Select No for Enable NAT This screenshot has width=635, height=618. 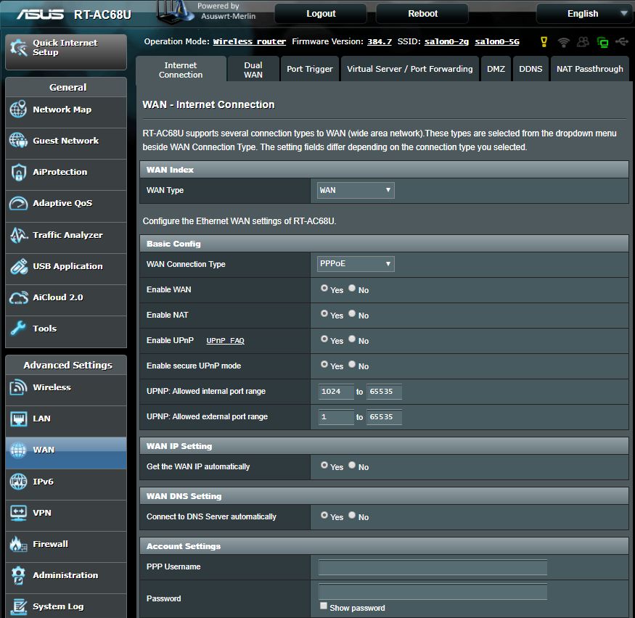tap(352, 313)
